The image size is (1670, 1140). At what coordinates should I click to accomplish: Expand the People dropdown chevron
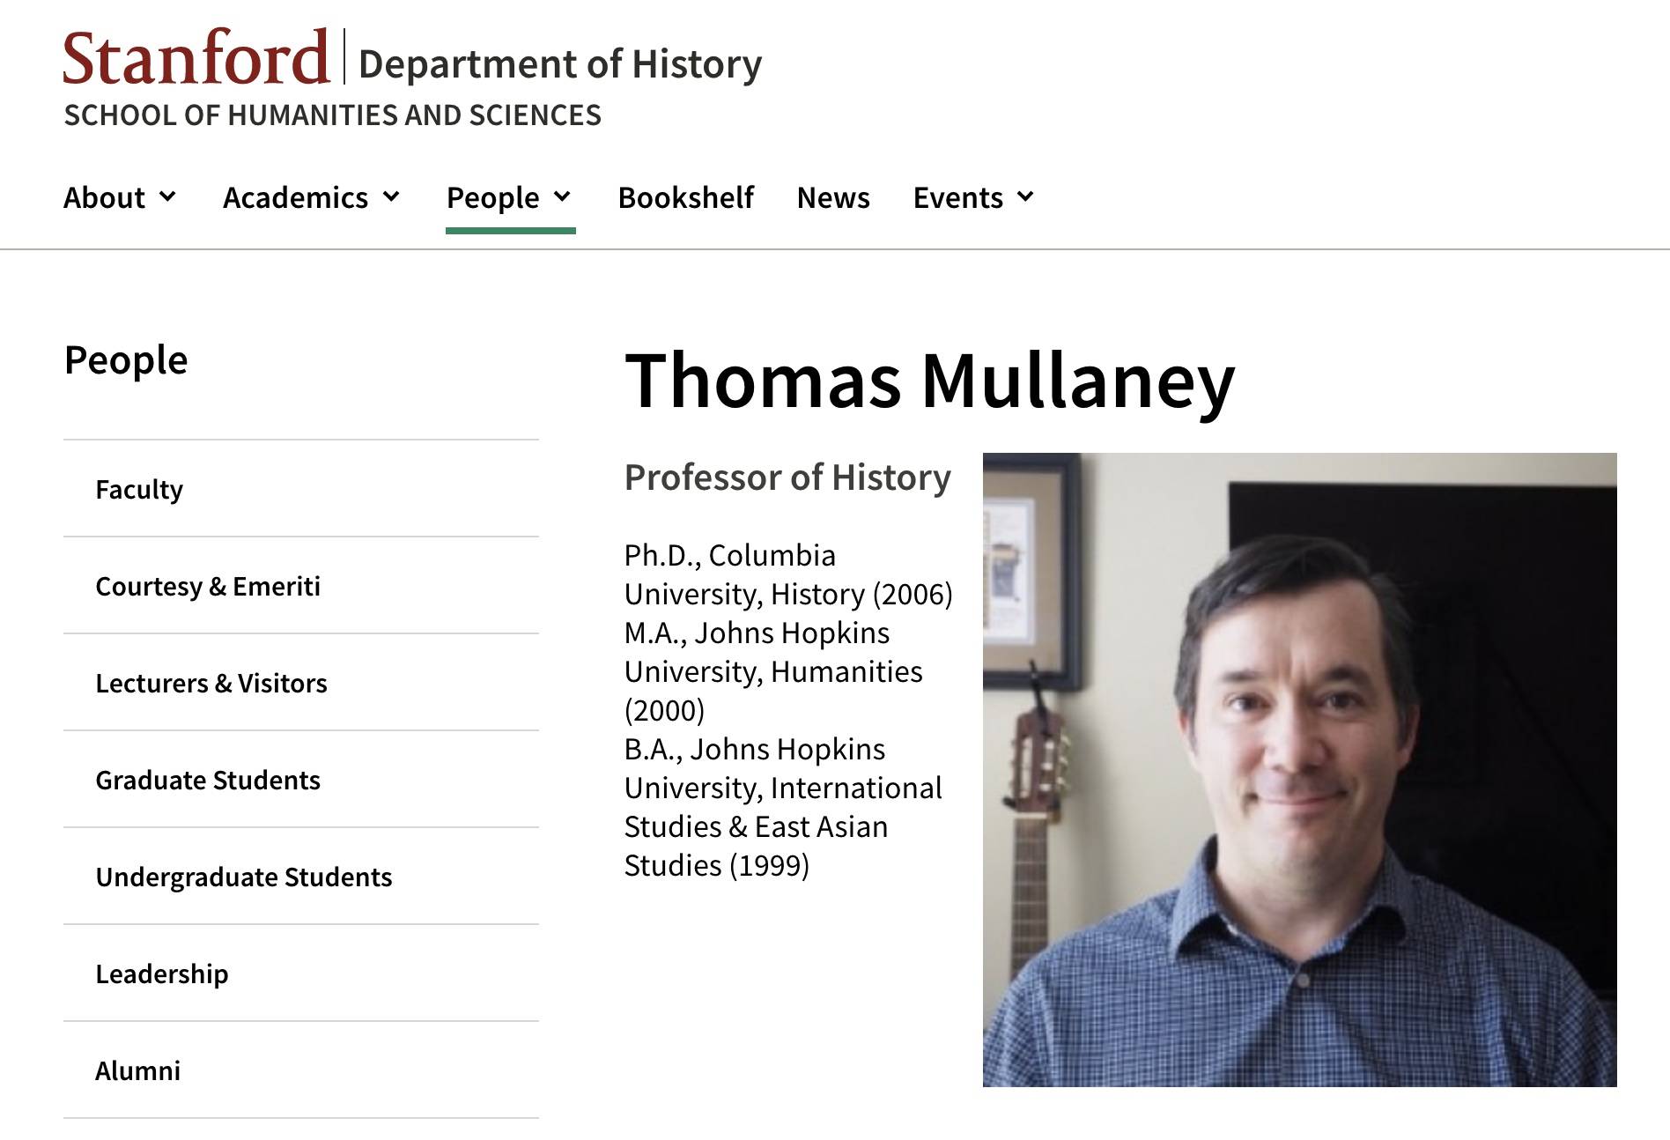[562, 196]
